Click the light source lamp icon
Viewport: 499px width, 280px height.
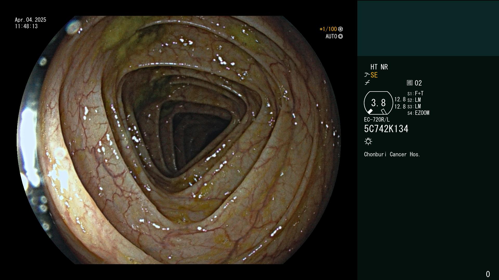coord(368,141)
